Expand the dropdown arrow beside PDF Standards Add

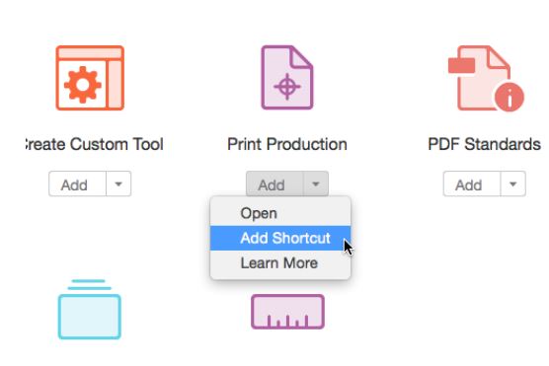tap(513, 183)
